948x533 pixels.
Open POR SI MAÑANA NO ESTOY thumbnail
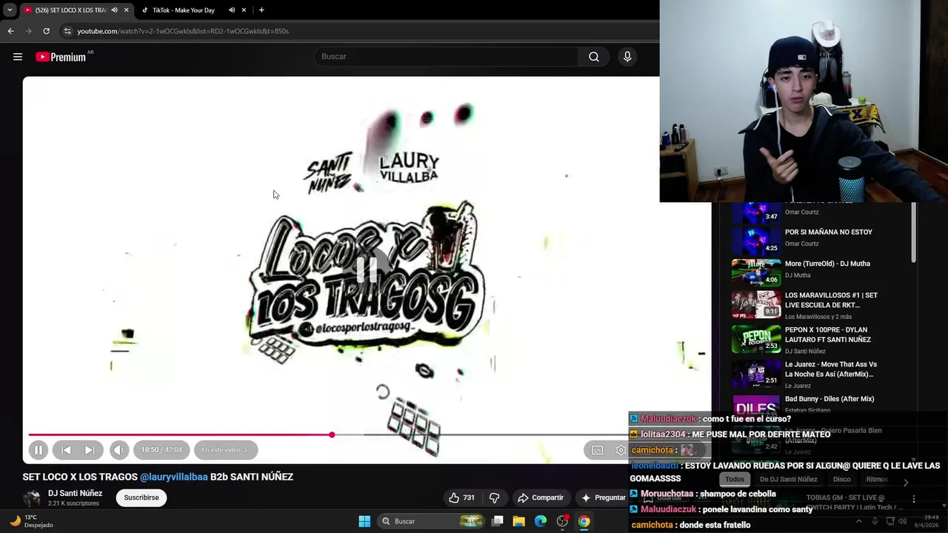point(756,240)
